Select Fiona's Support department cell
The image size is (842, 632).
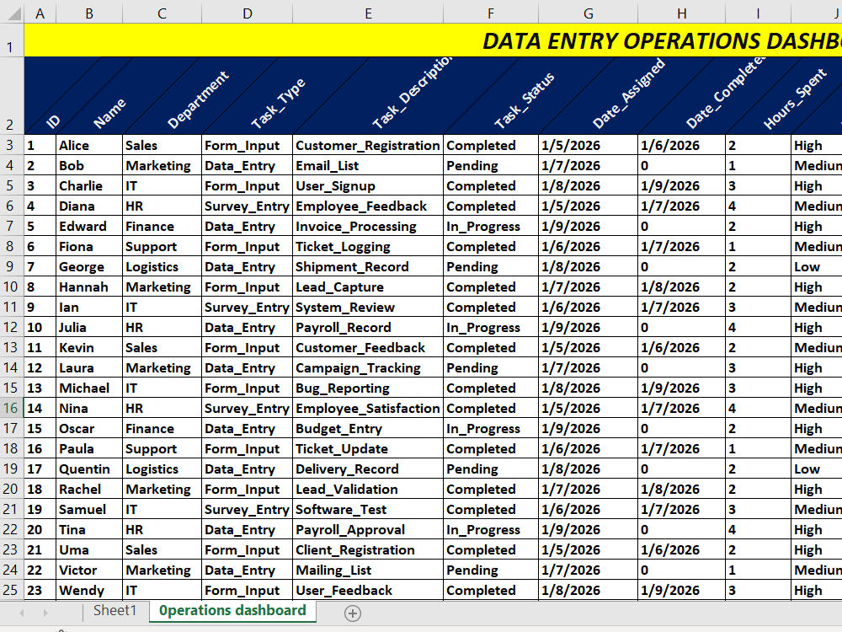(x=162, y=246)
